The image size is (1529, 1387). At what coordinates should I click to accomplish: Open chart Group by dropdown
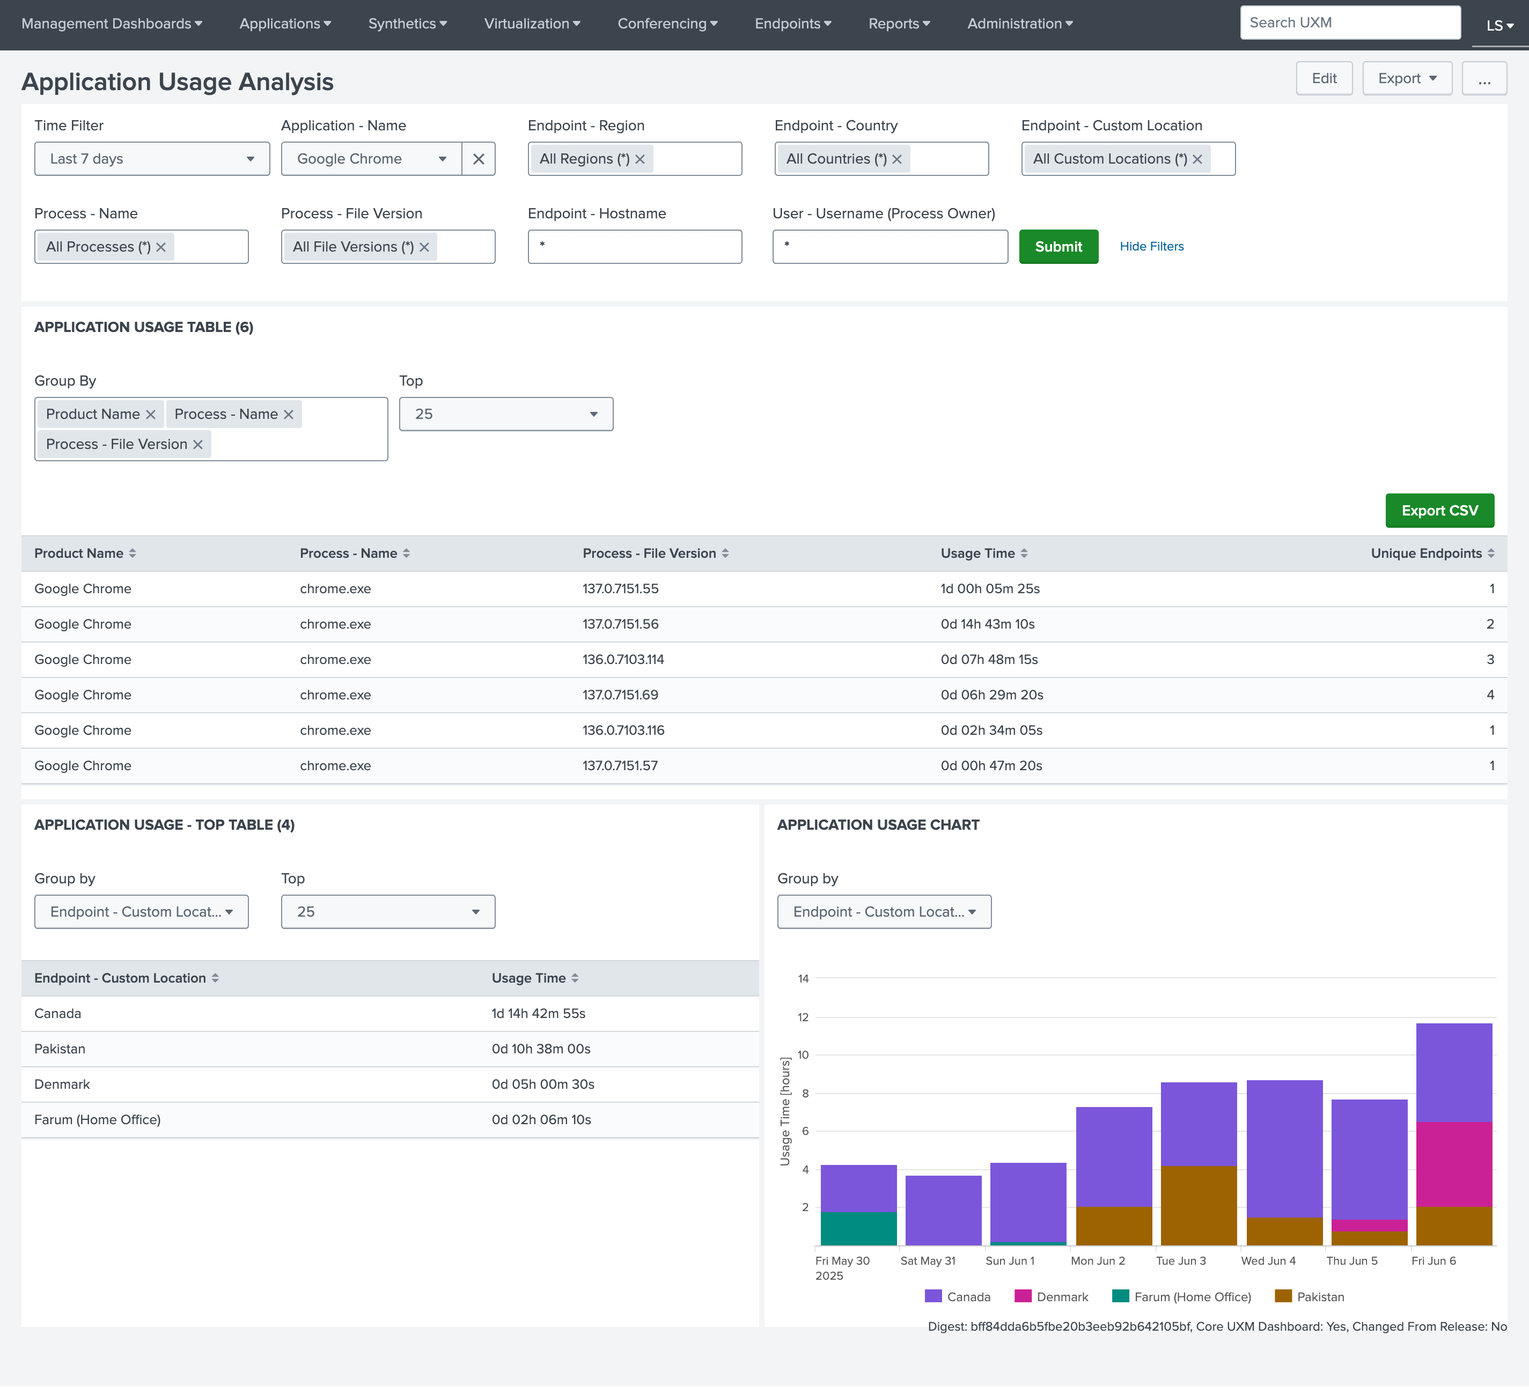884,911
